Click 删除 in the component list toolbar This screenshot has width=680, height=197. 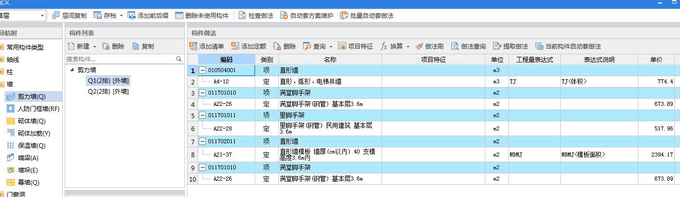[113, 46]
